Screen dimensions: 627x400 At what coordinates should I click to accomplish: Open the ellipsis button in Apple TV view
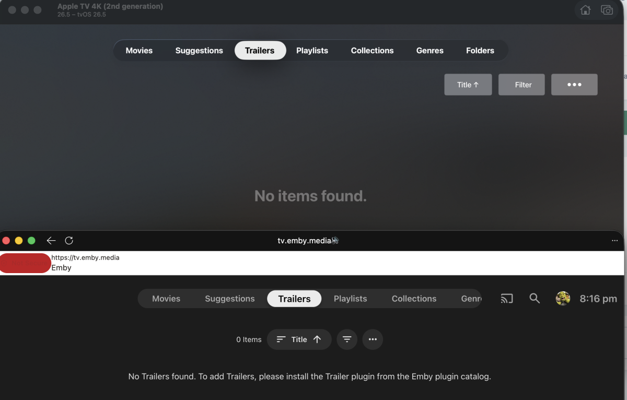pos(574,85)
